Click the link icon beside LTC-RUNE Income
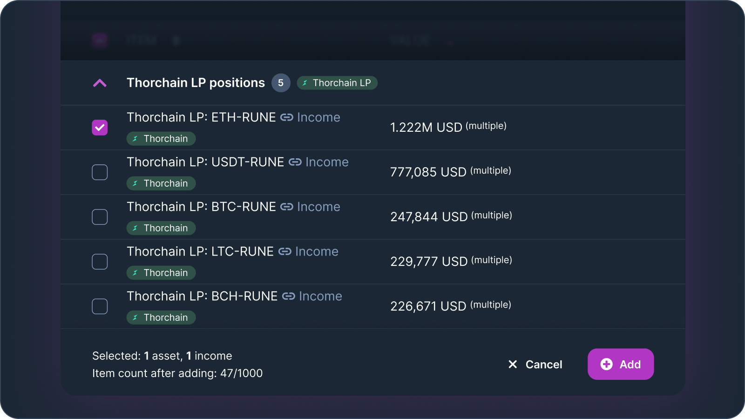Screen dimensions: 745x419 (285, 251)
